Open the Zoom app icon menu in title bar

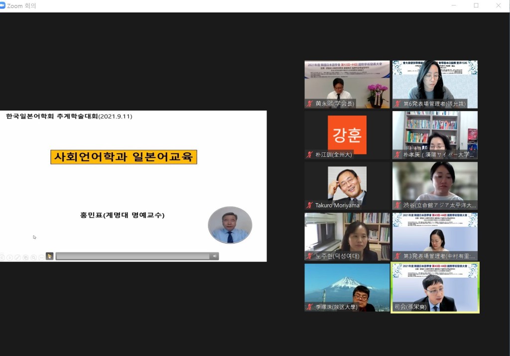[3, 5]
